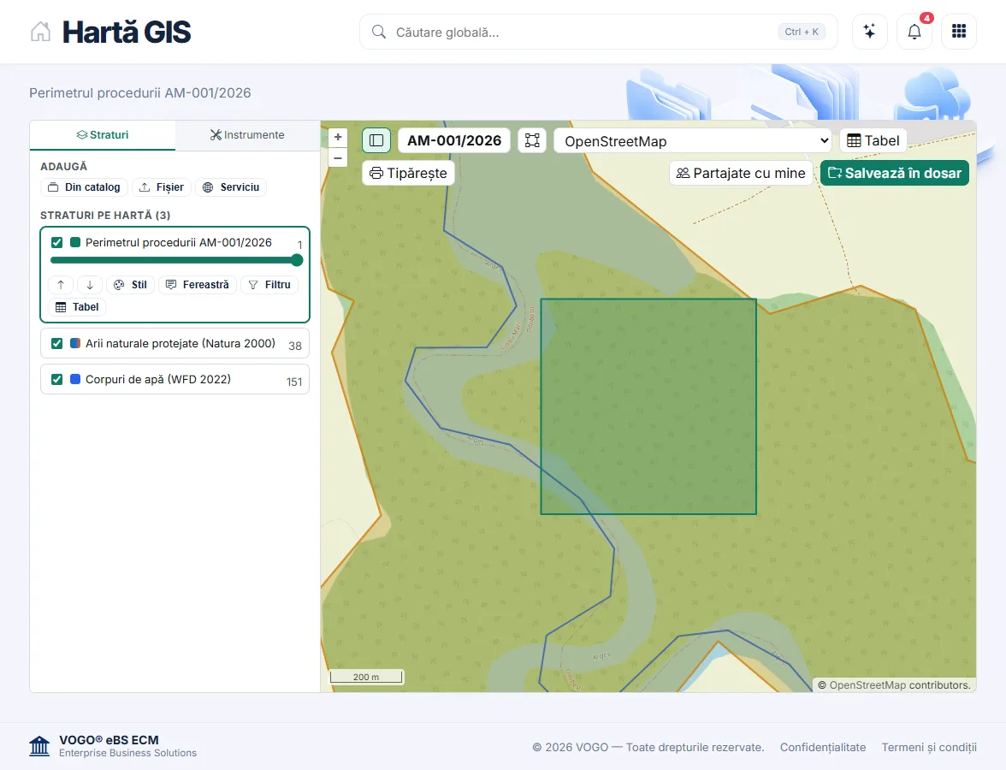Open OpenStreetMap basemap dropdown

[x=693, y=141]
